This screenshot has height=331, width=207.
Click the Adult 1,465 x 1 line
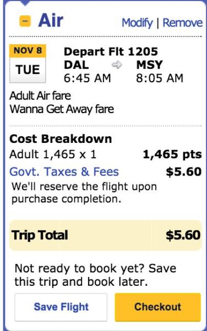(53, 154)
